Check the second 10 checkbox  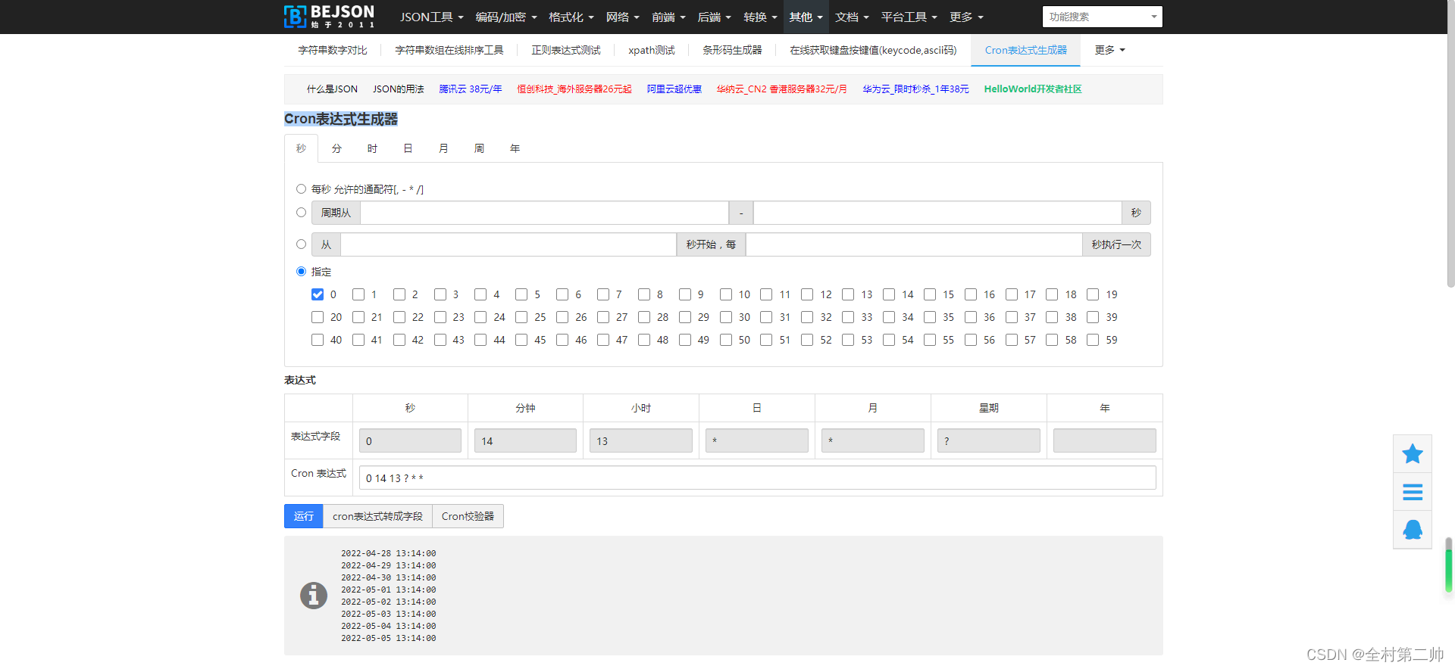[x=726, y=294]
